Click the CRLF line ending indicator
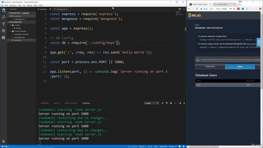 156,146
